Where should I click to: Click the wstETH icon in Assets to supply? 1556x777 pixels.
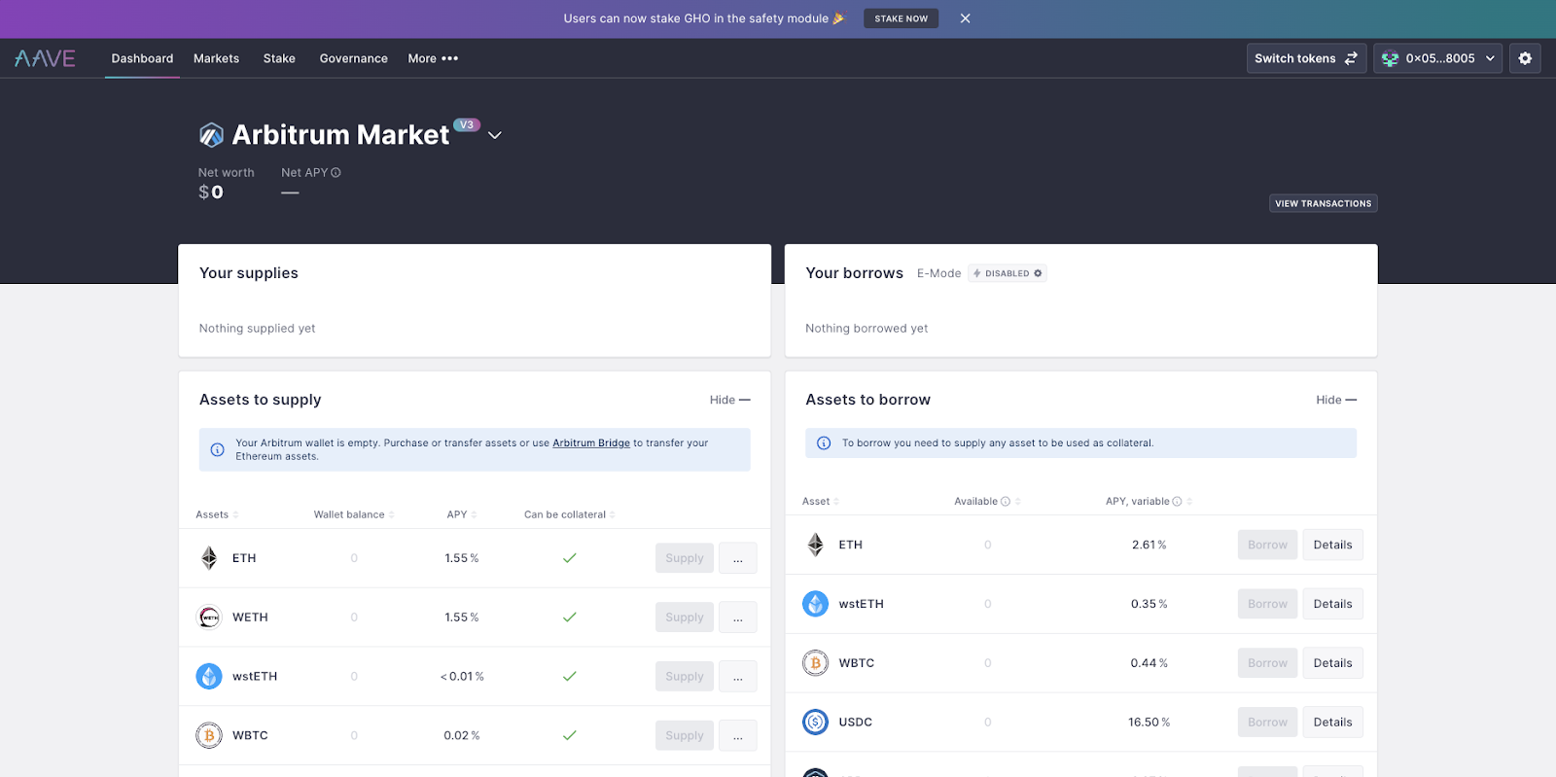click(209, 676)
